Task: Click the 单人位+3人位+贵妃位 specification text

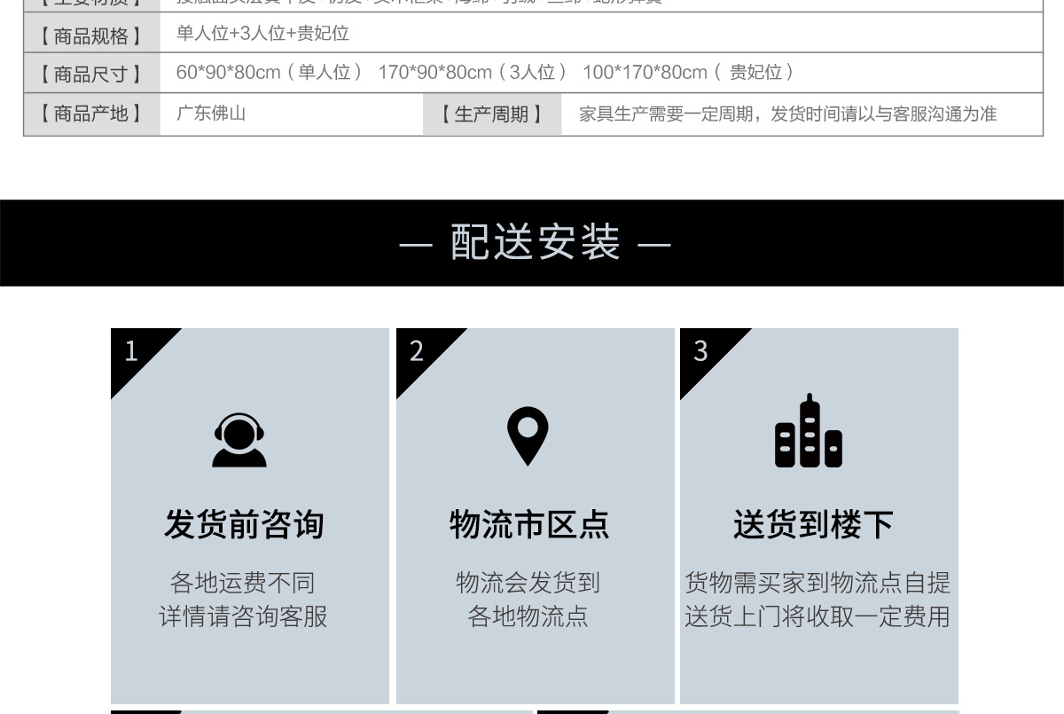Action: (262, 34)
